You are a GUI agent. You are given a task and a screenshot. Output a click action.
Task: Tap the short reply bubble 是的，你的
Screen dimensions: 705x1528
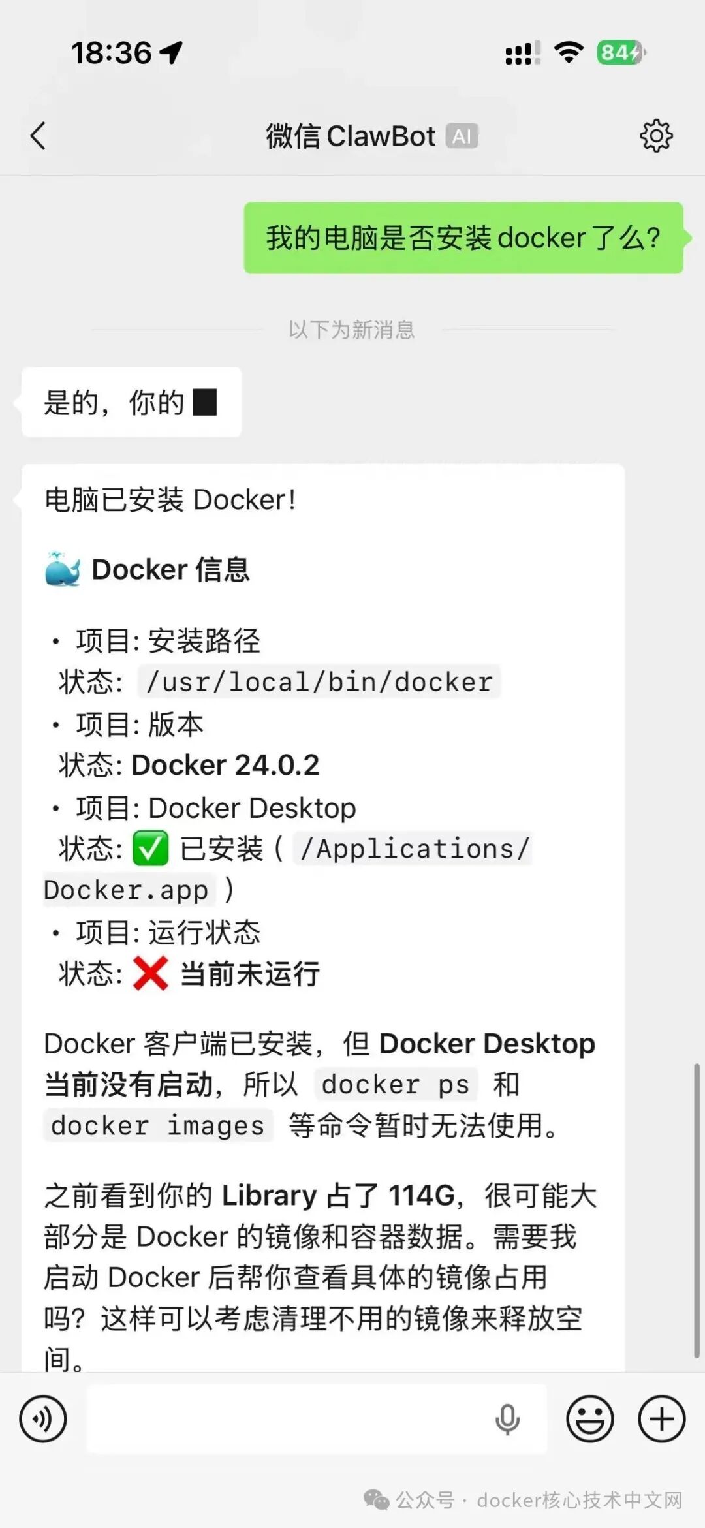pyautogui.click(x=131, y=402)
